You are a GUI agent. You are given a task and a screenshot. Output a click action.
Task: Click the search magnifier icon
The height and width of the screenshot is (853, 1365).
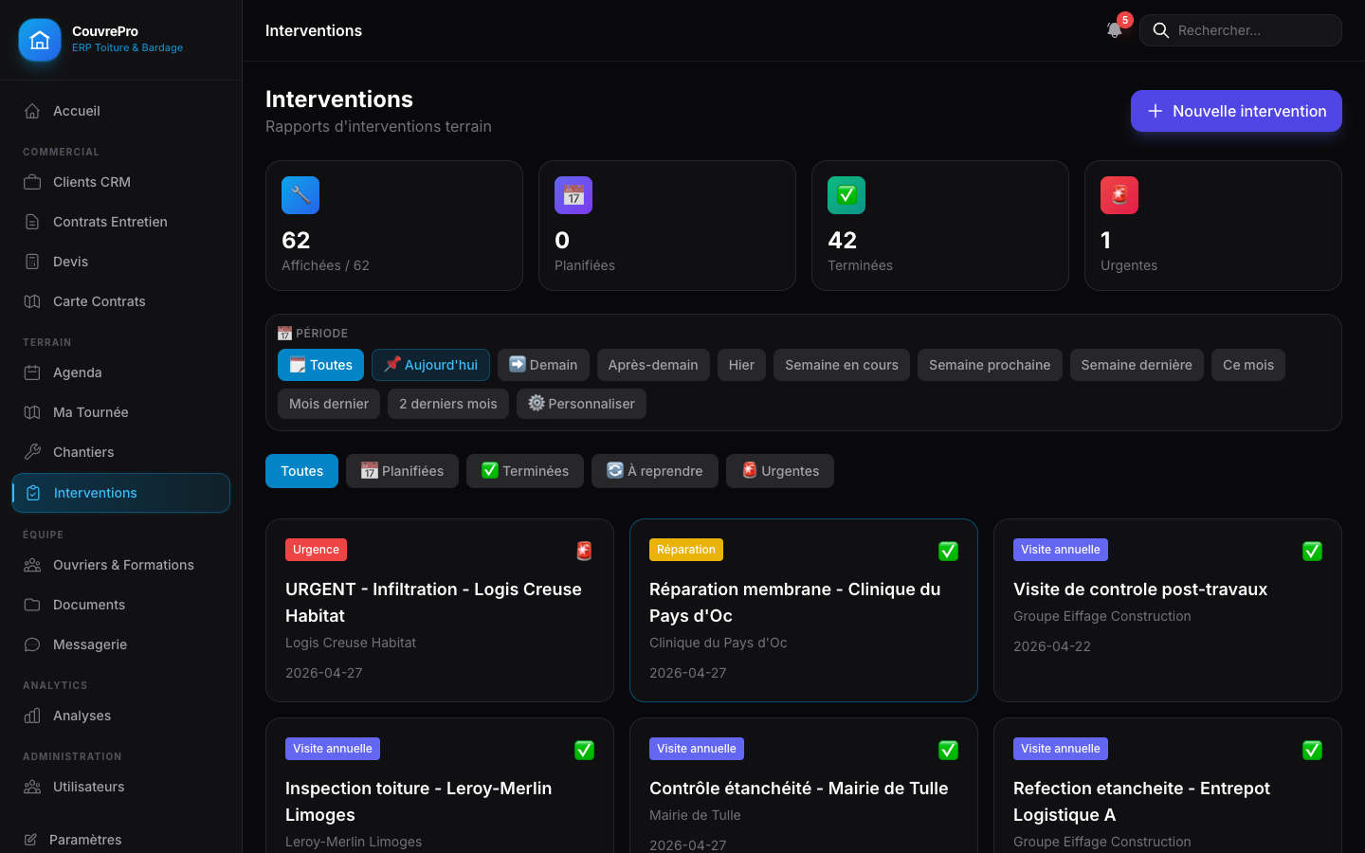coord(1160,30)
